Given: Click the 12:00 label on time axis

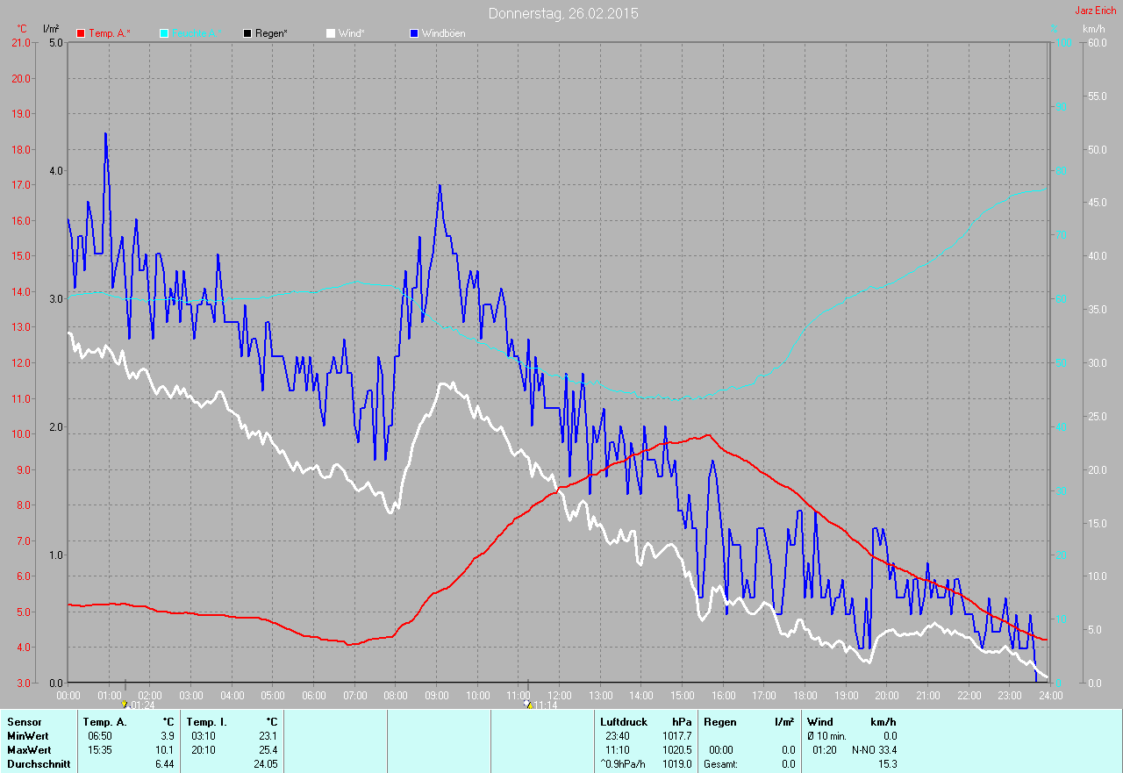Looking at the screenshot, I should click(x=559, y=696).
